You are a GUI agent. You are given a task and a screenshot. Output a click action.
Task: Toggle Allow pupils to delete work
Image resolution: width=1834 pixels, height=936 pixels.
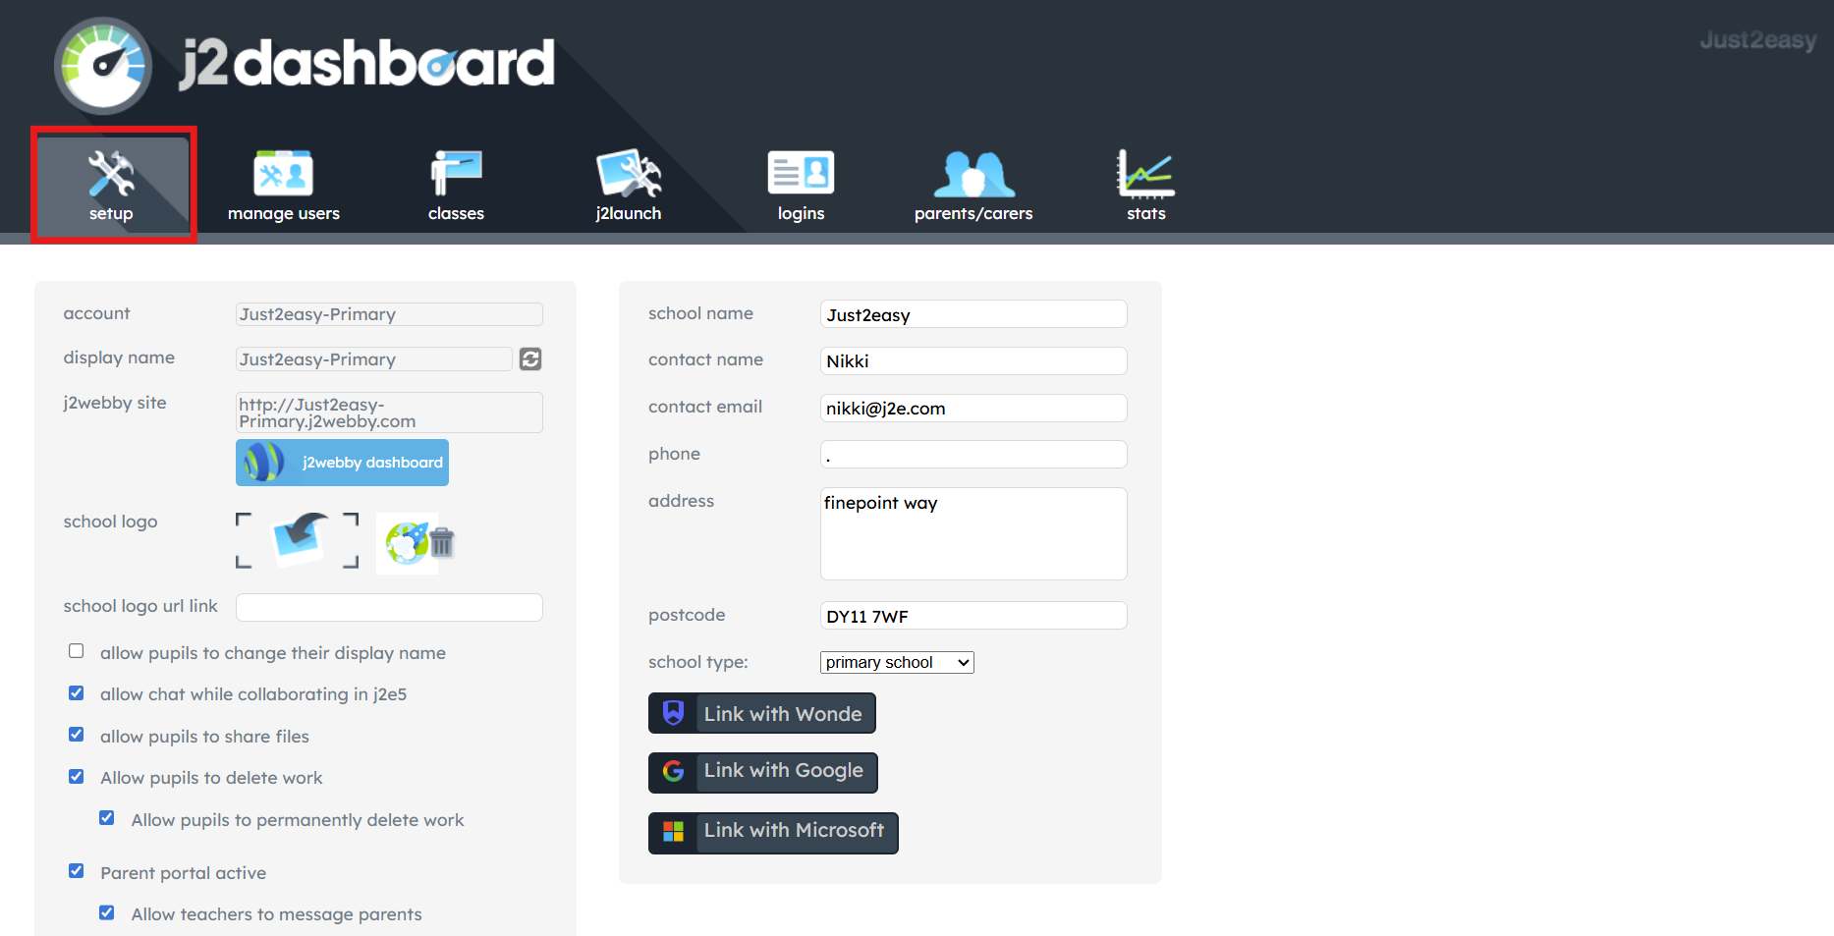tap(77, 777)
